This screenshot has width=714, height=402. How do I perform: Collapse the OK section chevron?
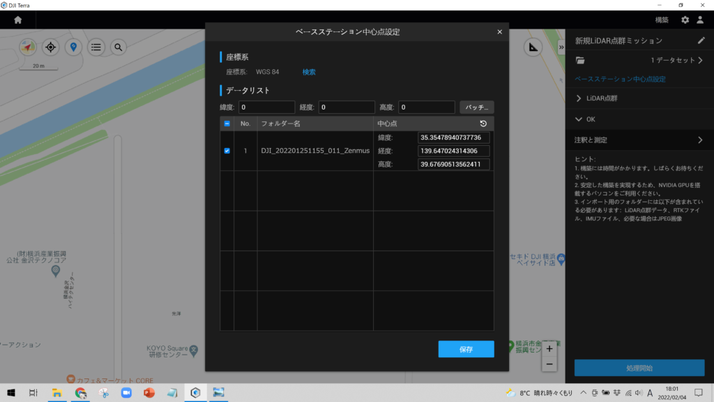(x=579, y=119)
